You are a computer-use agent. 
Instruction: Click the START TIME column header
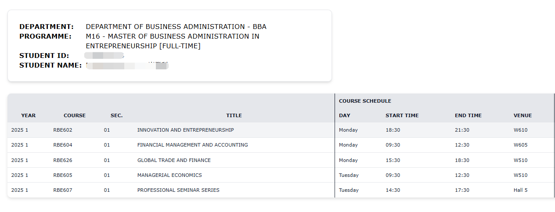point(402,115)
